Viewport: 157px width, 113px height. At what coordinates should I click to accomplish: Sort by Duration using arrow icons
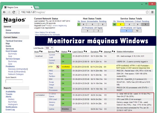pos(101,51)
